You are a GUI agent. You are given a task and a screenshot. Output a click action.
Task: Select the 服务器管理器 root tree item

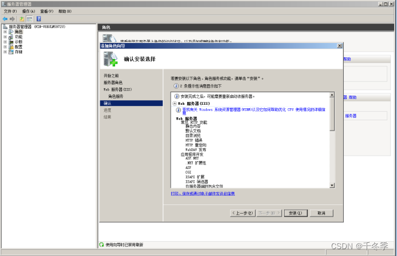point(37,26)
